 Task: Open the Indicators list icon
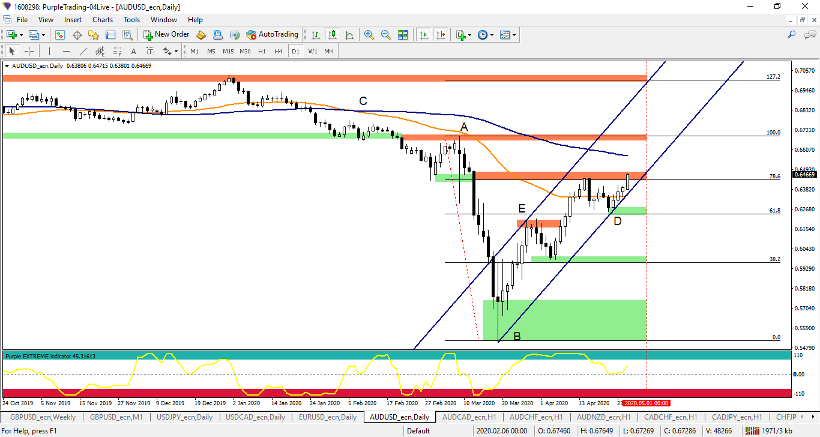[460, 35]
